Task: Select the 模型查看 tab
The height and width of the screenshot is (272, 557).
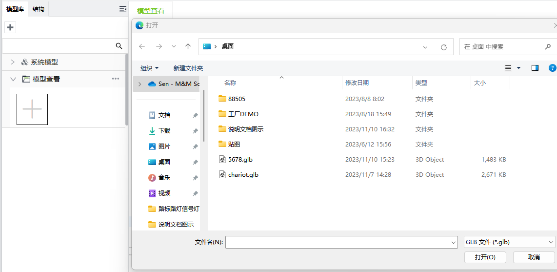Action: (151, 10)
